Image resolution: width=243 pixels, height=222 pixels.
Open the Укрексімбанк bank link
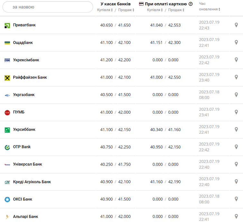(x=26, y=60)
